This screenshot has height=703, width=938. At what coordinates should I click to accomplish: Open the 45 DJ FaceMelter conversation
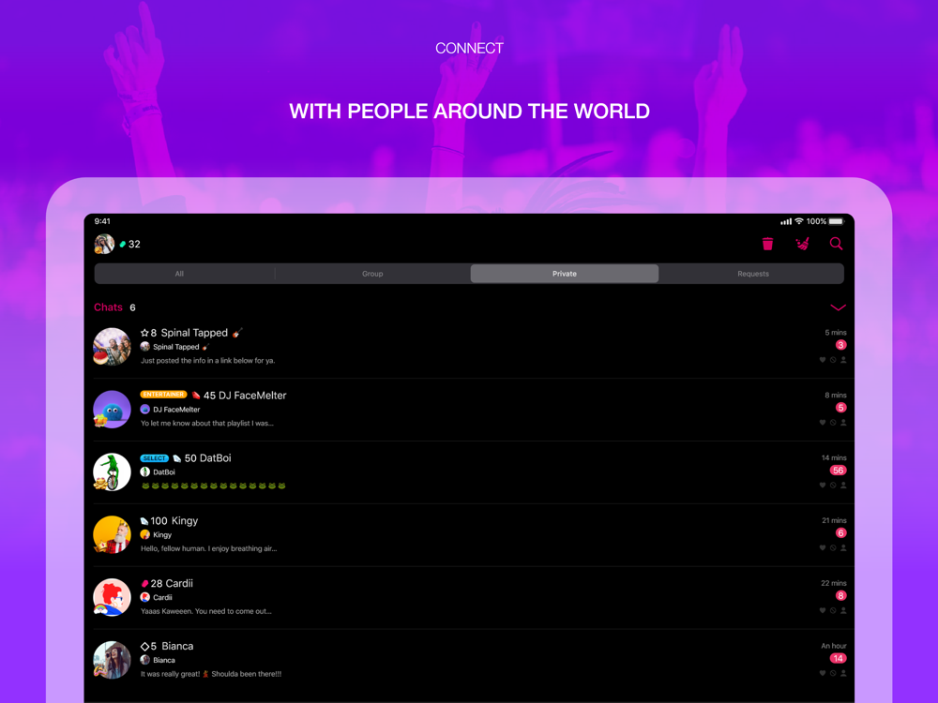coord(470,410)
